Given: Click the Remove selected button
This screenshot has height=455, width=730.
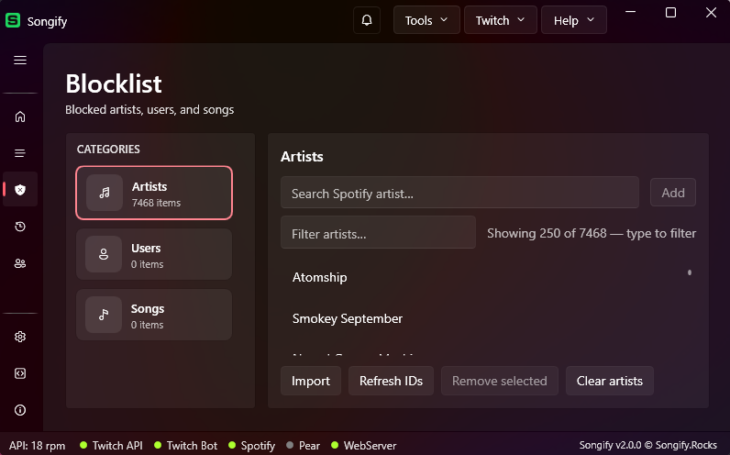Looking at the screenshot, I should [500, 381].
